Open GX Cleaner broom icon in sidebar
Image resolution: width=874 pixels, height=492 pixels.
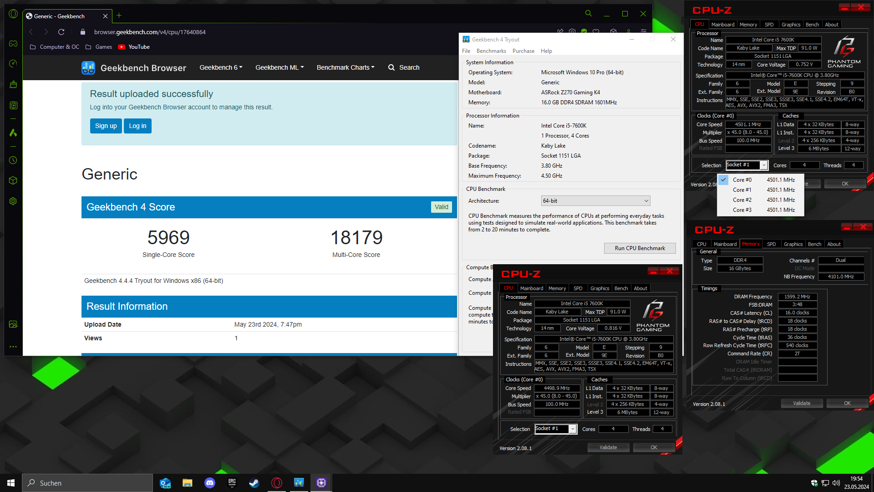(x=13, y=84)
